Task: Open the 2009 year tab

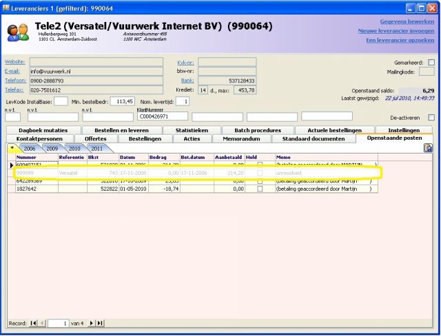Action: click(x=52, y=148)
